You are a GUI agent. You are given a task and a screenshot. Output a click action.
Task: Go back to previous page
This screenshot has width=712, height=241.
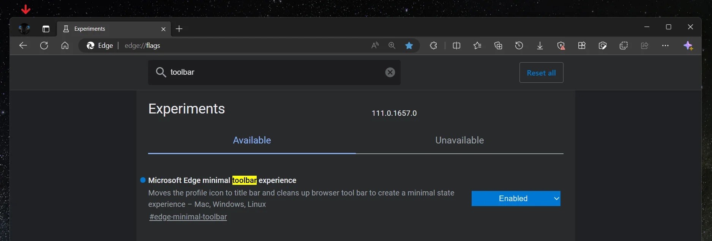pos(23,46)
